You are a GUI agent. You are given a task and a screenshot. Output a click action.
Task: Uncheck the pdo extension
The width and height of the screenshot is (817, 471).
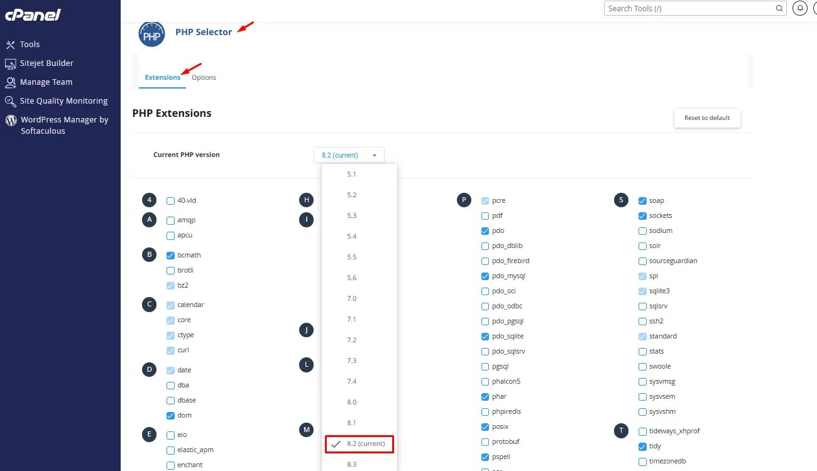[x=485, y=231]
